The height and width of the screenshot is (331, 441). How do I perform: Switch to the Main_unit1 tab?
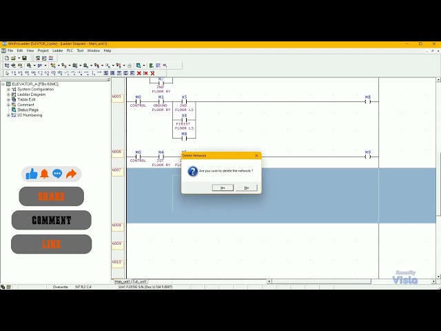123,281
